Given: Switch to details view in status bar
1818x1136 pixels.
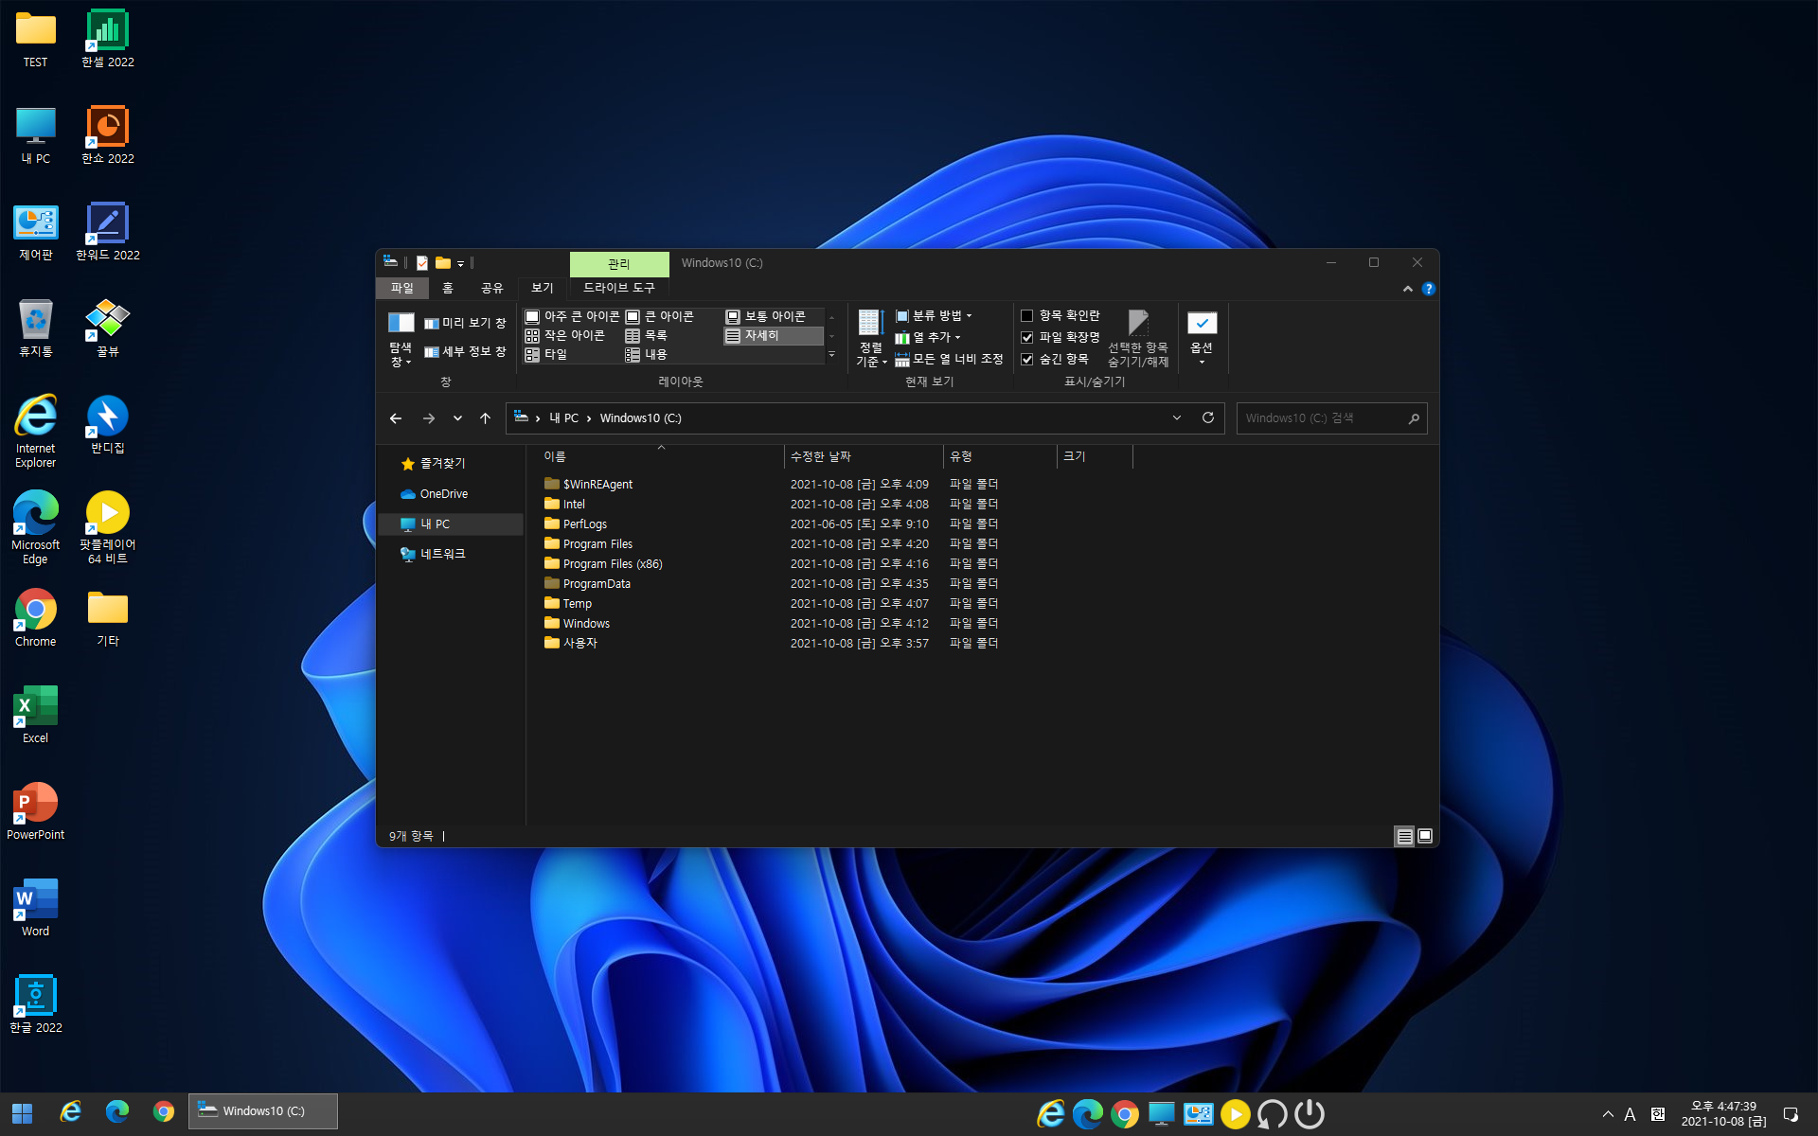Looking at the screenshot, I should pyautogui.click(x=1404, y=836).
